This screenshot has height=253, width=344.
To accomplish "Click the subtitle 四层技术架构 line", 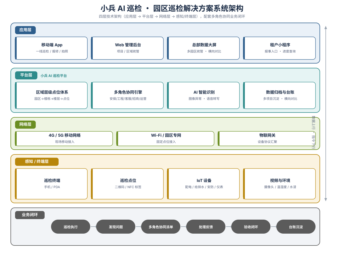I will point(172,16).
